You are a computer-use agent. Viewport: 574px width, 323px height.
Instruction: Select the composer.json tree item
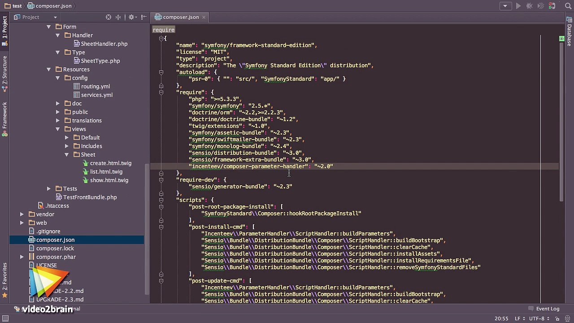tap(76, 240)
